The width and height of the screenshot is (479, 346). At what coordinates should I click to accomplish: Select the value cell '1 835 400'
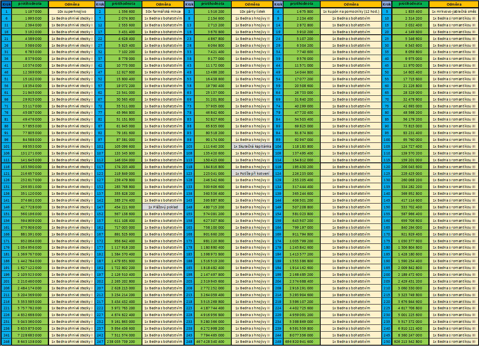pyautogui.click(x=410, y=12)
